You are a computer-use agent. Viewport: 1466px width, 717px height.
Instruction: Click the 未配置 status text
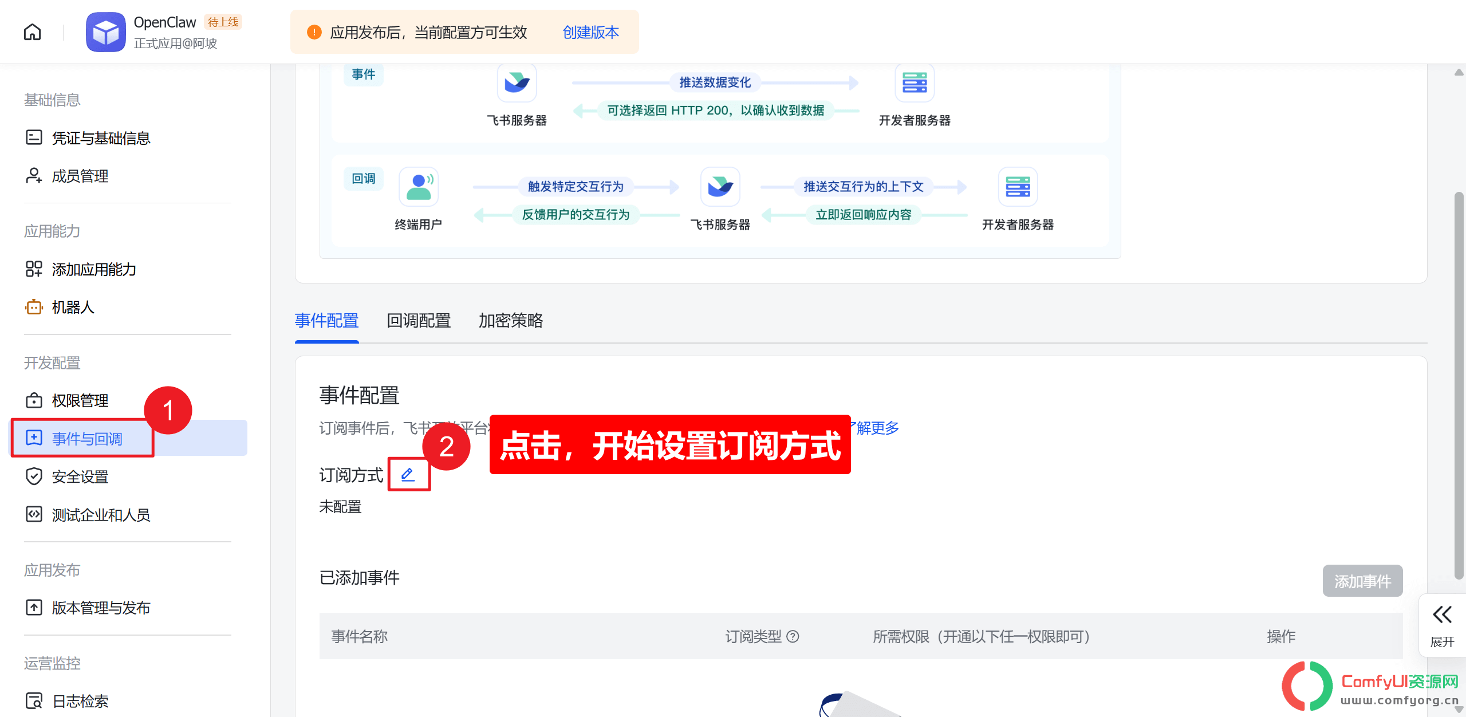click(340, 507)
